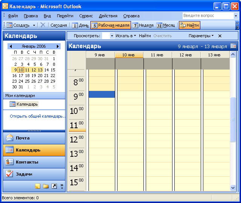
Task: Click the calendar scrollbar down arrow
Action: coord(233,188)
